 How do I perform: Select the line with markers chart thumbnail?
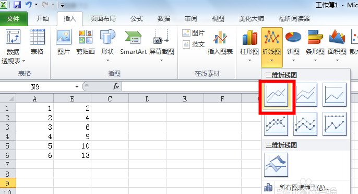pyautogui.click(x=276, y=124)
